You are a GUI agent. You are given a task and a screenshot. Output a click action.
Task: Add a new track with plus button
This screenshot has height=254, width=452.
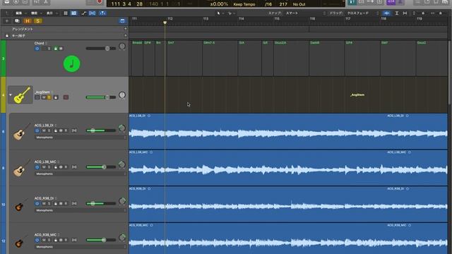click(x=7, y=21)
